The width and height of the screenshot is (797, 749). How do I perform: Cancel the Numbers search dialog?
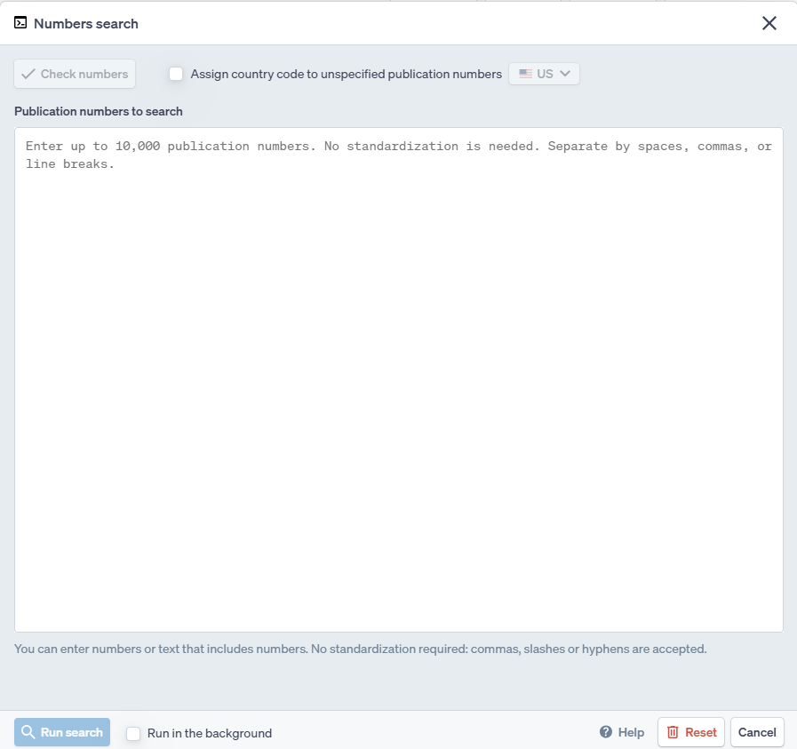click(x=757, y=732)
